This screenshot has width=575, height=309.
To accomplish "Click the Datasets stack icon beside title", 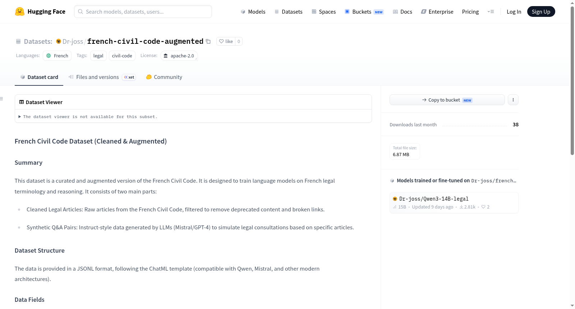I will [x=18, y=41].
